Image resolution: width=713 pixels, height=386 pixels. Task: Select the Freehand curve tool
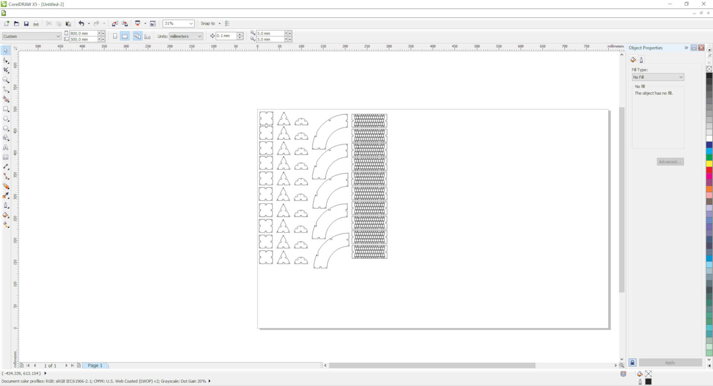[6, 89]
